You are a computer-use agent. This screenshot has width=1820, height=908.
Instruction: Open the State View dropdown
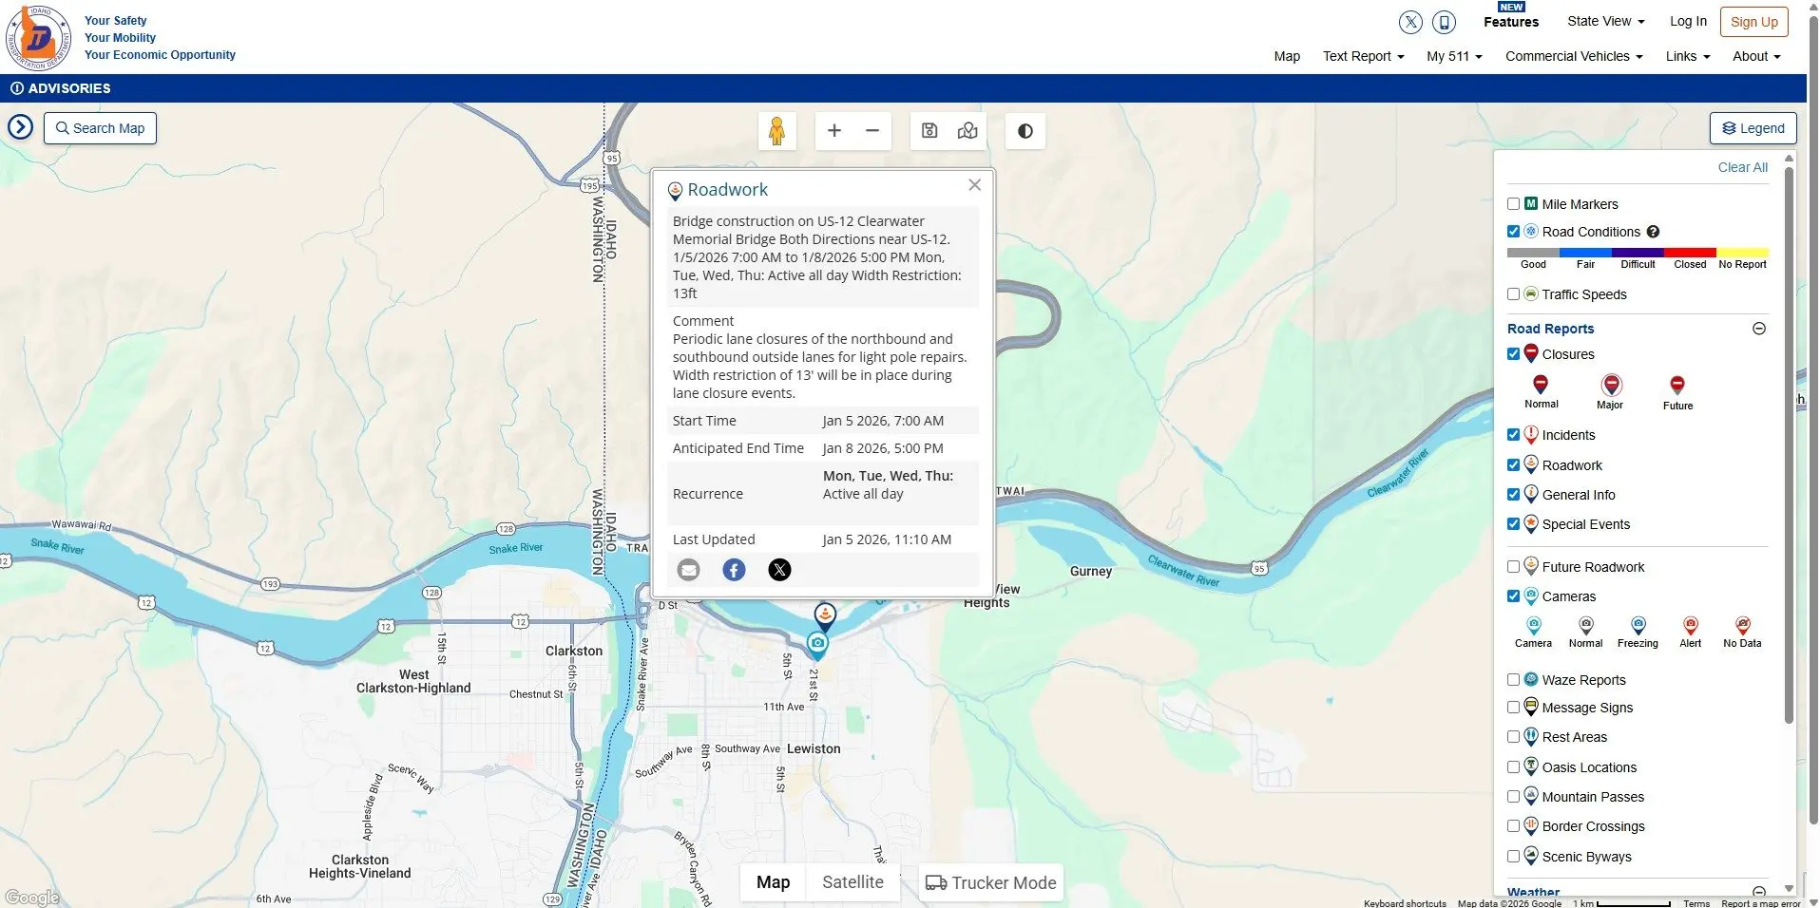pyautogui.click(x=1605, y=21)
